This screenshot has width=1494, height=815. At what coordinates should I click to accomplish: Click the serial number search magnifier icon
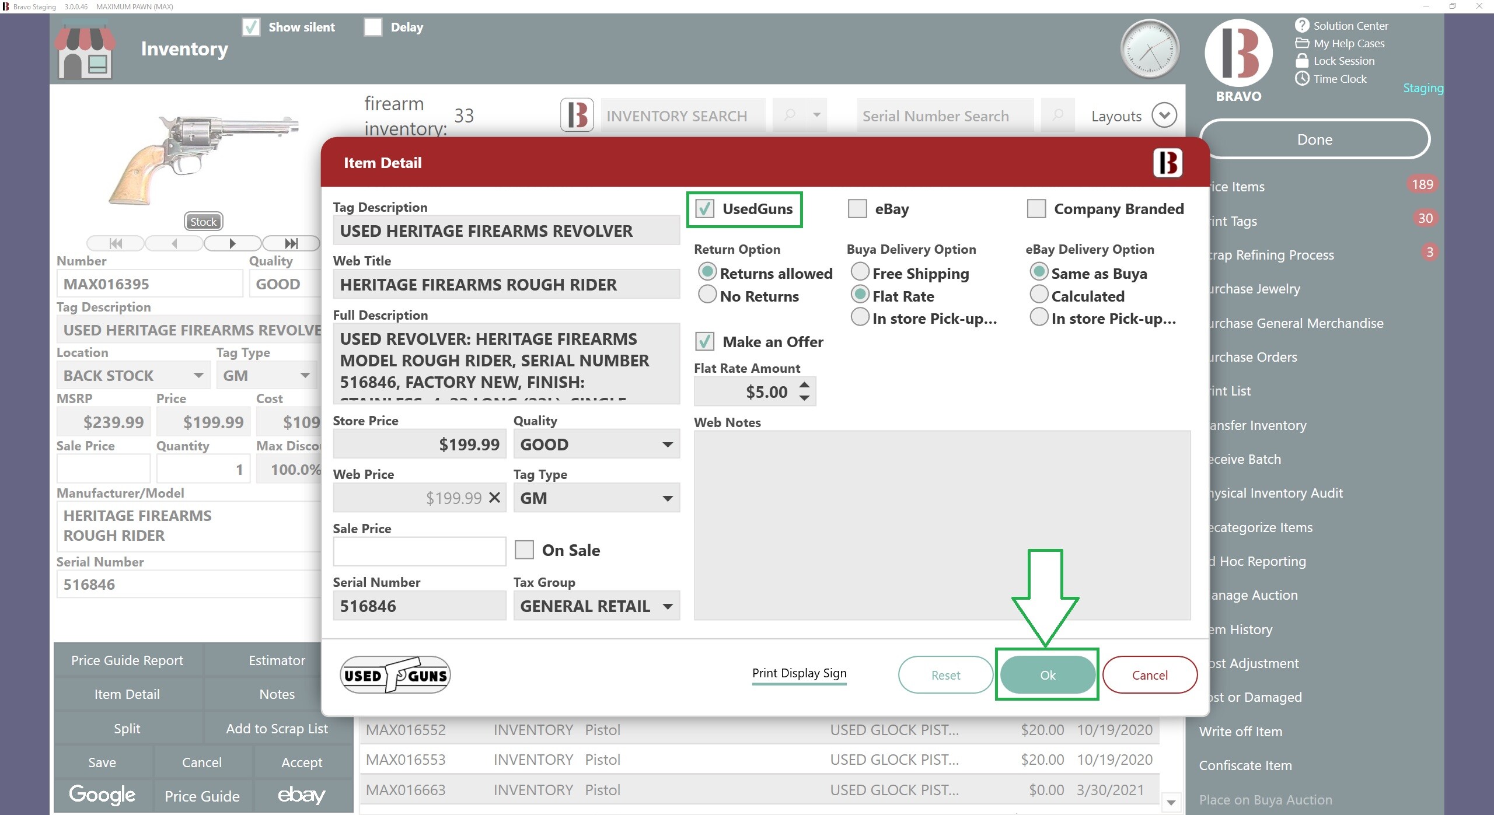(x=1057, y=115)
